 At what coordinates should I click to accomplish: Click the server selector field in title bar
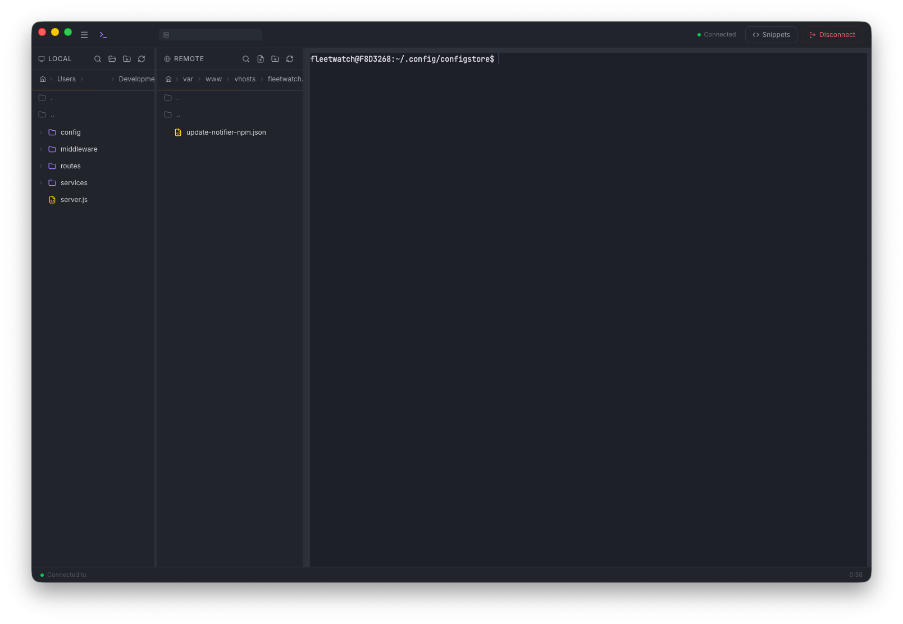tap(211, 35)
